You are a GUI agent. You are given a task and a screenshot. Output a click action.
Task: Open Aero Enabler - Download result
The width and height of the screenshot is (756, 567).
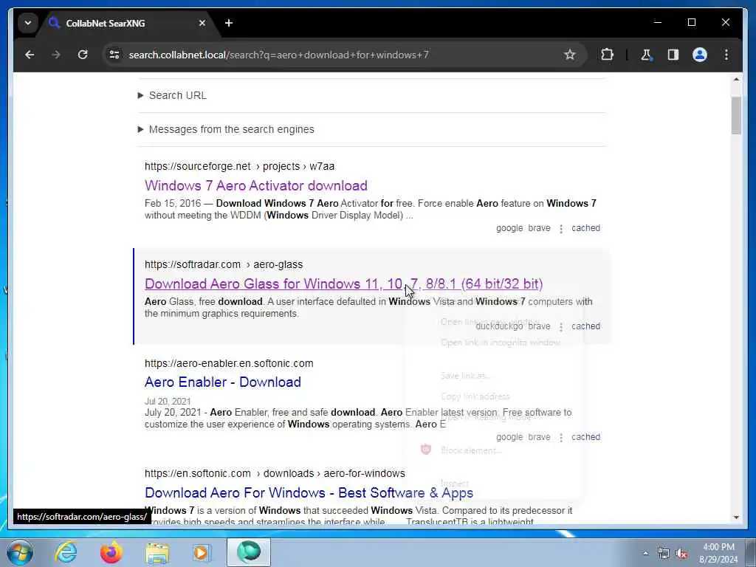tap(223, 382)
